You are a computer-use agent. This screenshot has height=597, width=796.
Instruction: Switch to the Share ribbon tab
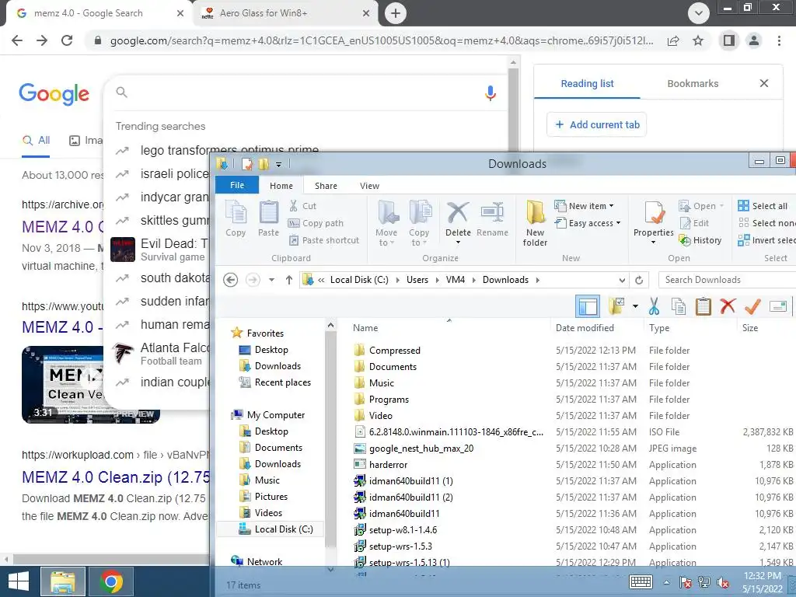[x=326, y=186]
